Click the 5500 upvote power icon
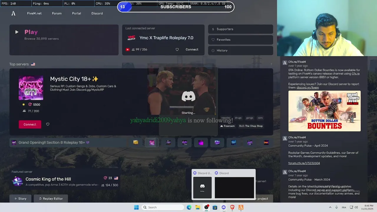Viewport: 377px width, 212px height. (30, 105)
